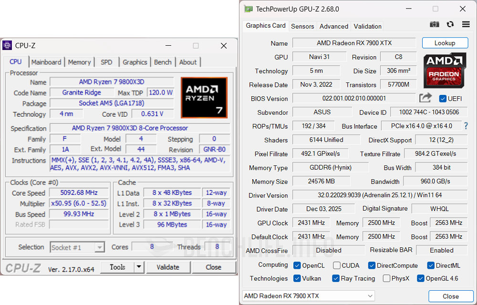Screen dimensions: 477x305
Task: Open the Radeon RX 7900 XTX GPU selector
Action: tap(308, 295)
